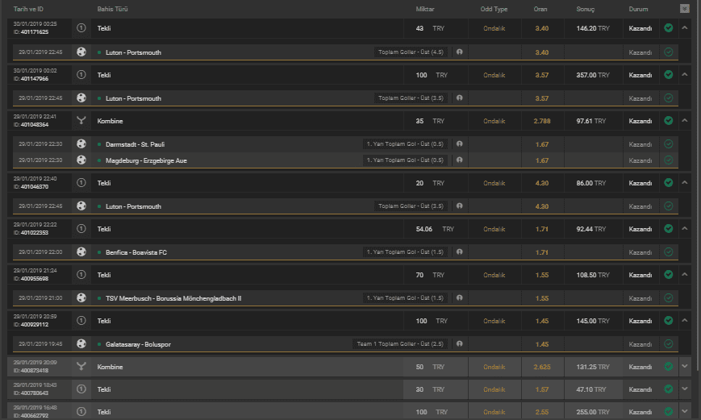Click the Kombine fork icon for bet 401048364
This screenshot has height=420, width=701.
[81, 121]
